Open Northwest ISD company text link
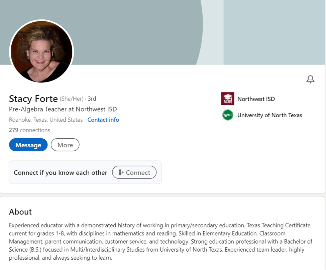This screenshot has width=326, height=270. 256,99
